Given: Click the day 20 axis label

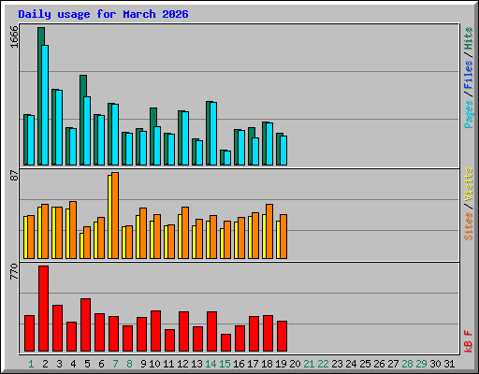Looking at the screenshot, I should (295, 364).
